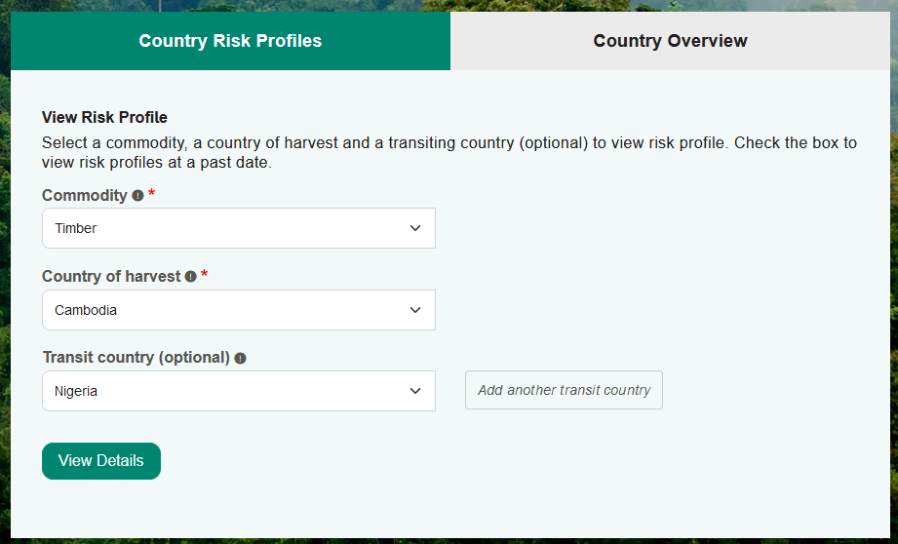Click the Country of harvest info icon
Screen dimensions: 898x544
tap(191, 277)
